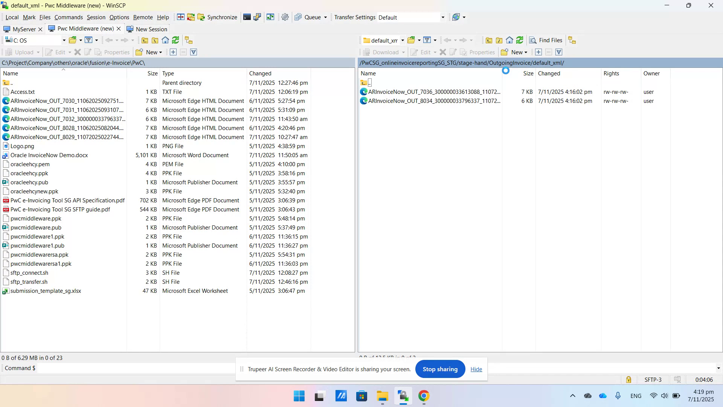Go to home directory in local panel

click(165, 40)
